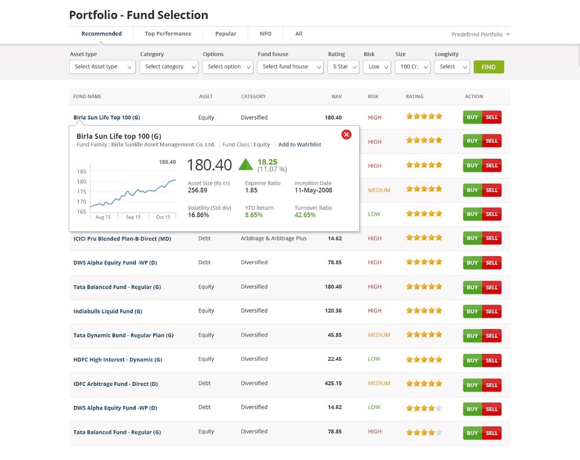Sell IDFC Arbitrage Fund - Direct (D)

(x=492, y=385)
